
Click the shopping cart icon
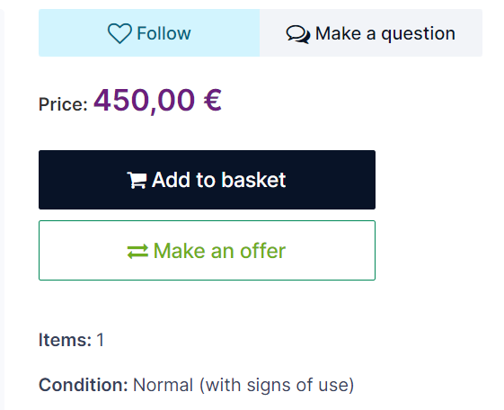(x=137, y=180)
